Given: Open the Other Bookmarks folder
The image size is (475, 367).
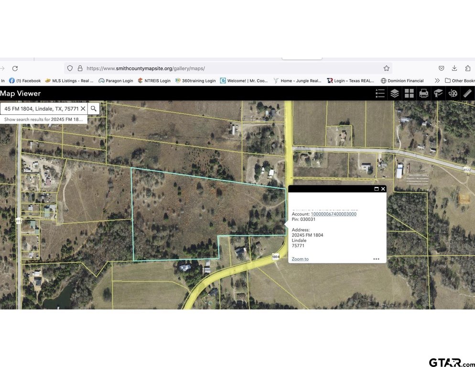Looking at the screenshot, I should pyautogui.click(x=460, y=81).
